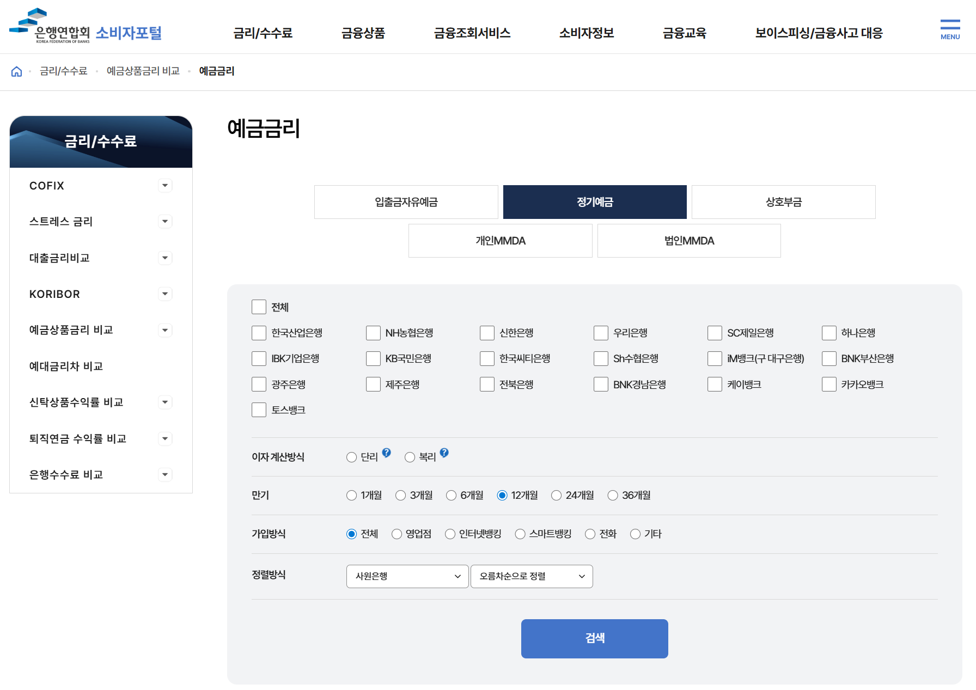976x690 pixels.
Task: Check the 한국씨티은행 checkbox
Action: [487, 358]
